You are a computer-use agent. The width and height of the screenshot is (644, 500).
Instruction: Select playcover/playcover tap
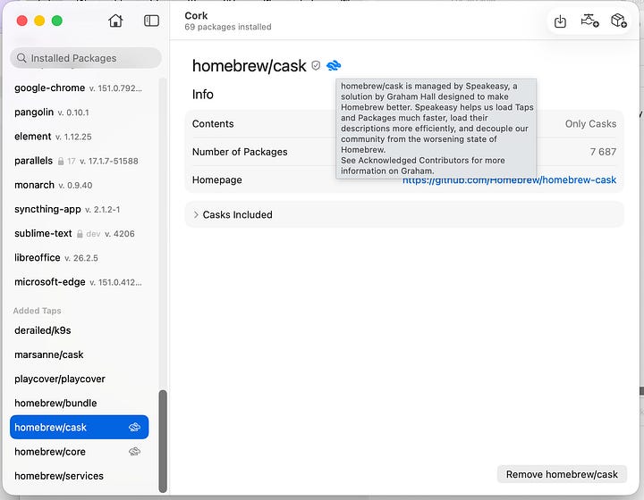pos(79,379)
